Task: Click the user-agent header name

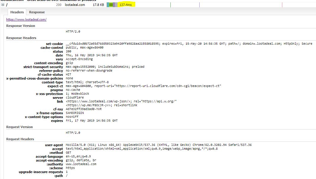Action: point(54,145)
